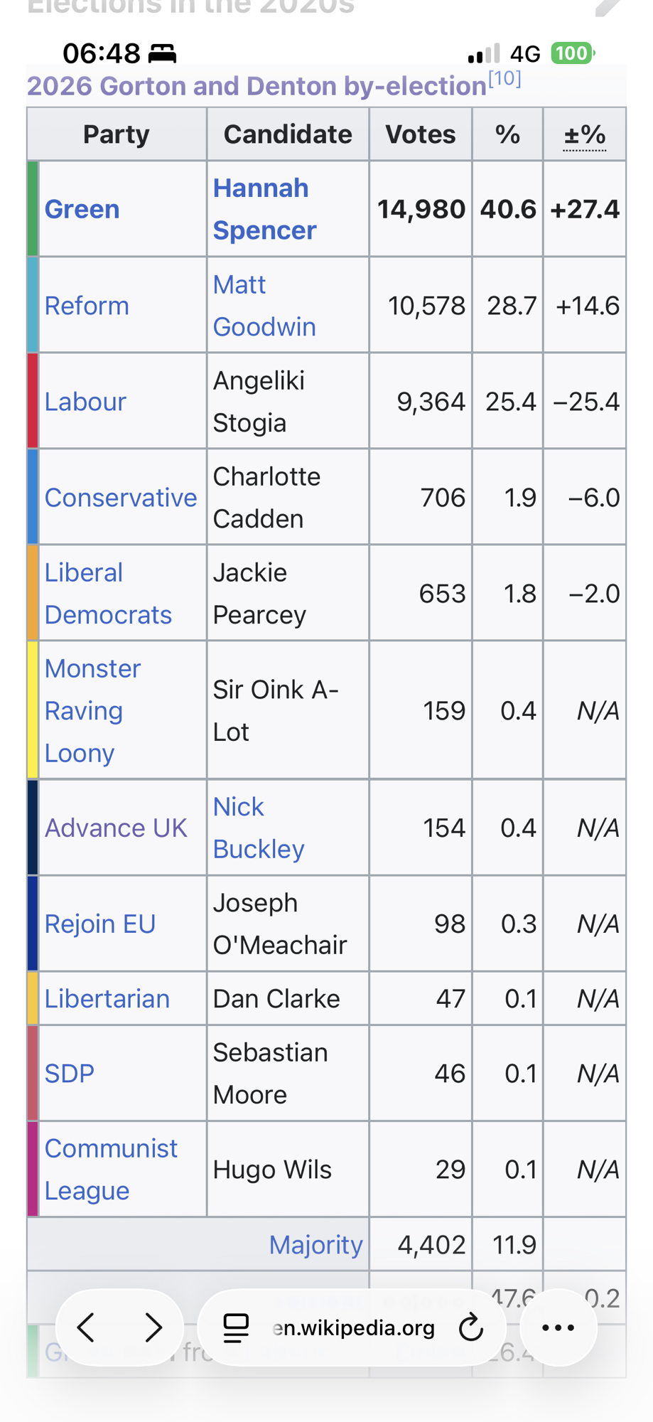Image resolution: width=653 pixels, height=1422 pixels.
Task: Follow the Majority link
Action: 315,1244
